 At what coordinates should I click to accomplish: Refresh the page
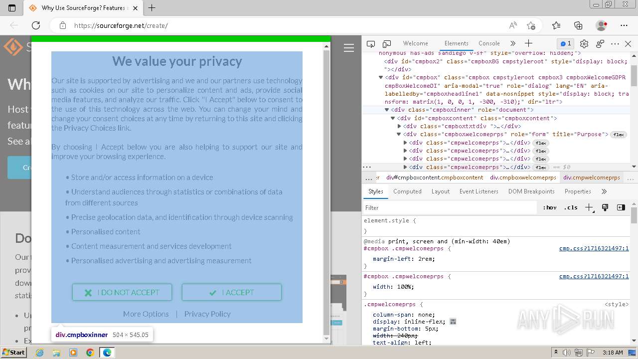tap(36, 25)
